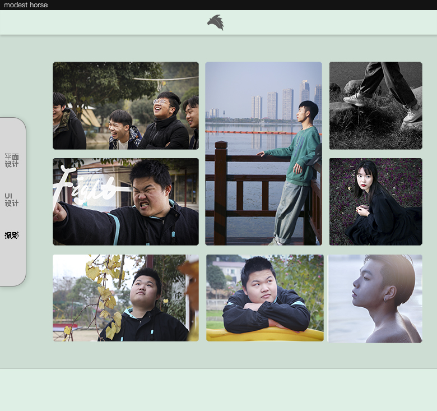437x411 pixels.
Task: Click the man wearing glasses in group photo
Action: (x=162, y=107)
